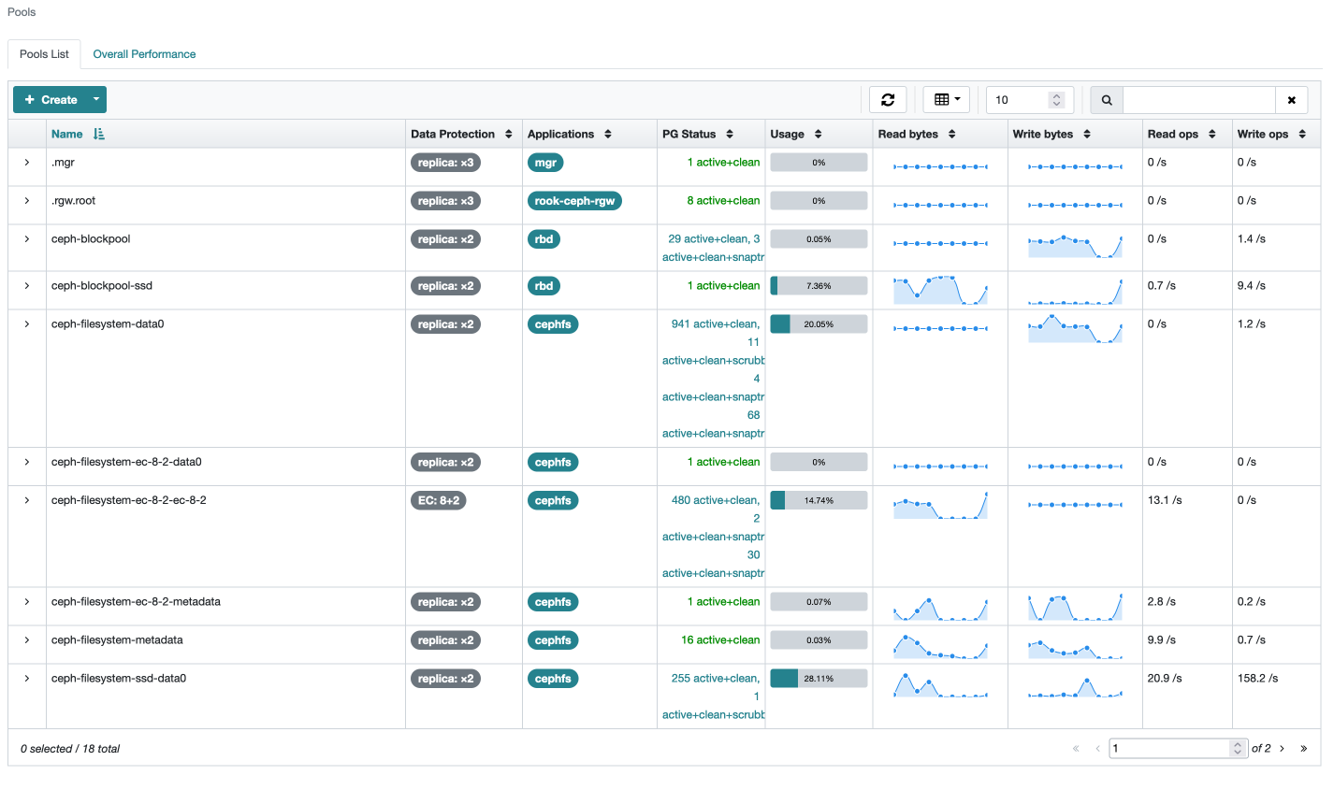The height and width of the screenshot is (804, 1334).
Task: Click the refresh table icon
Action: (x=888, y=100)
